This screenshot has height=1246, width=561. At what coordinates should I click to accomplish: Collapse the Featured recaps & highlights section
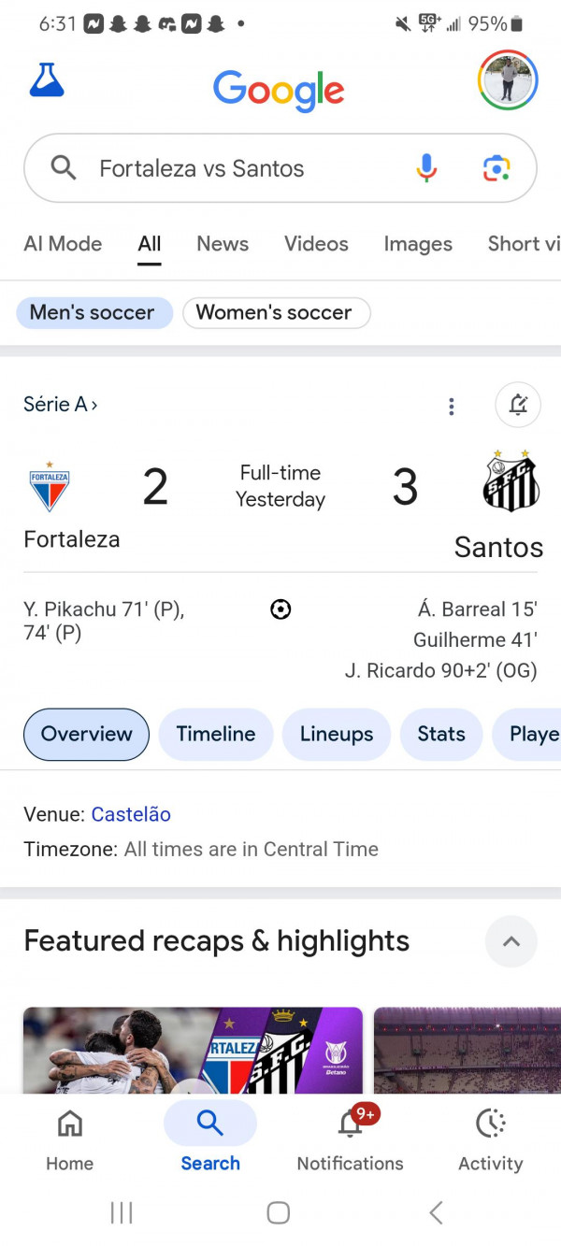[x=511, y=941]
